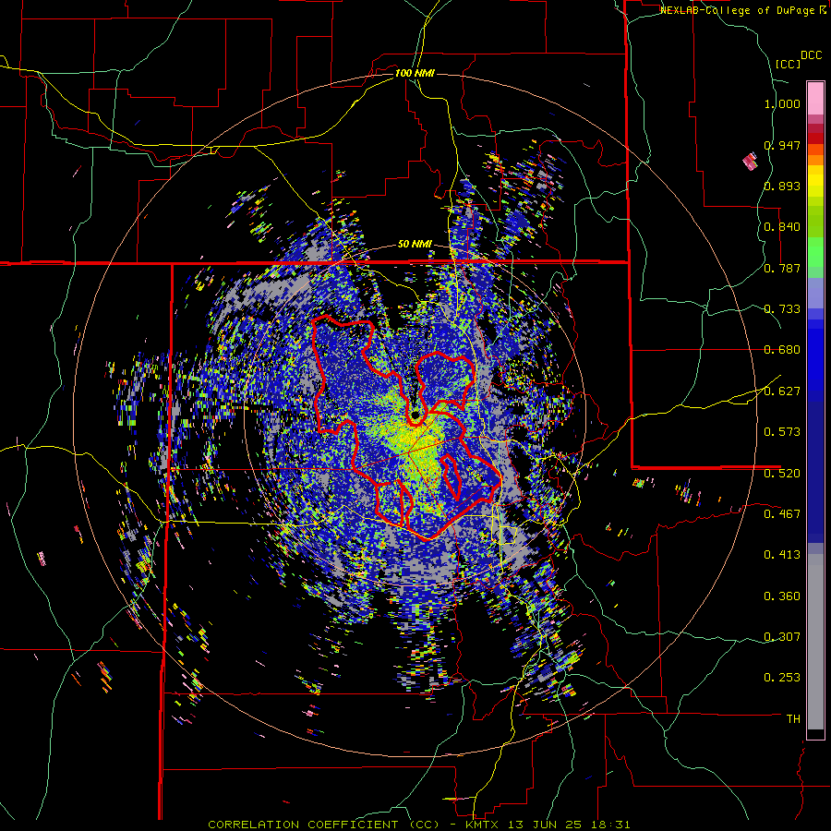The image size is (831, 831).
Task: Click the 0.893 scale value
Action: point(782,186)
